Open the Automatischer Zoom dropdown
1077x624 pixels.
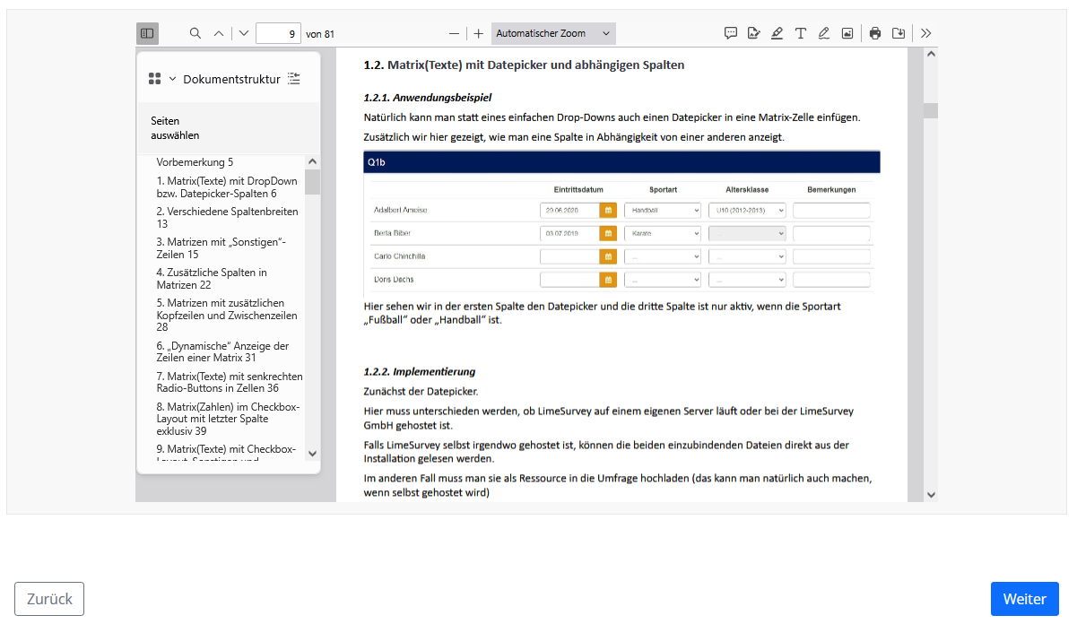(x=553, y=33)
